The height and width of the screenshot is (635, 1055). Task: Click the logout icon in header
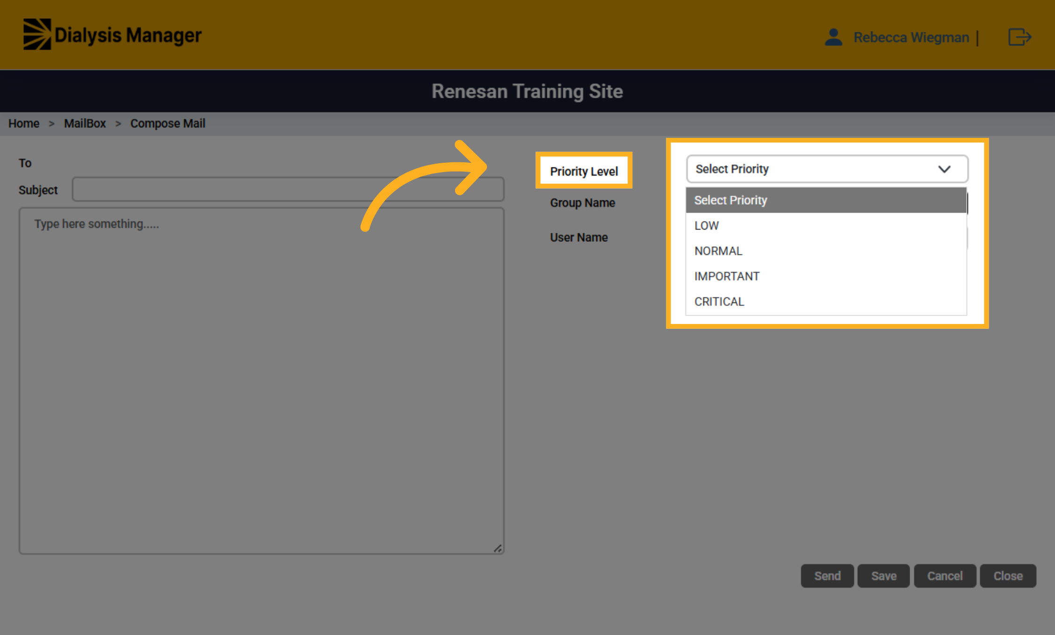pyautogui.click(x=1020, y=37)
